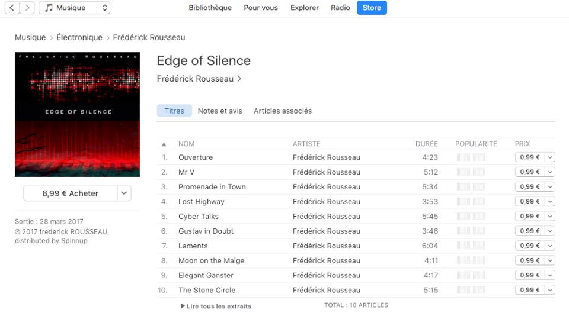Open the Radio section
The height and width of the screenshot is (326, 569).
[340, 8]
